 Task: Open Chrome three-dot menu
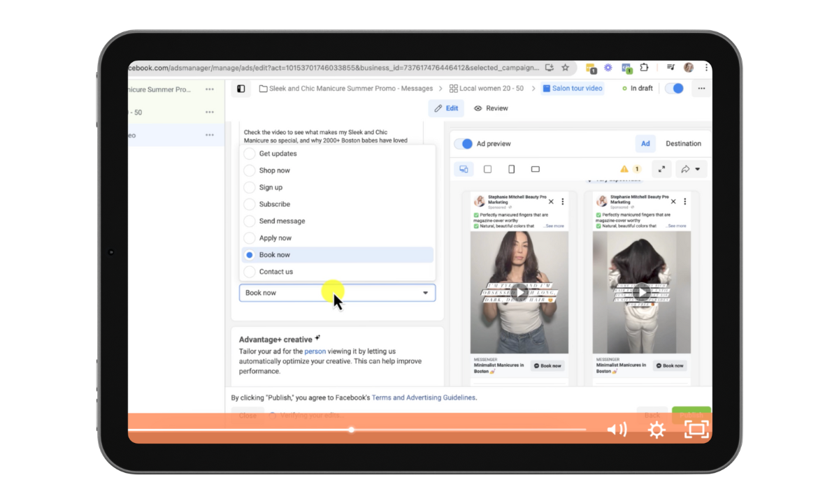click(706, 68)
